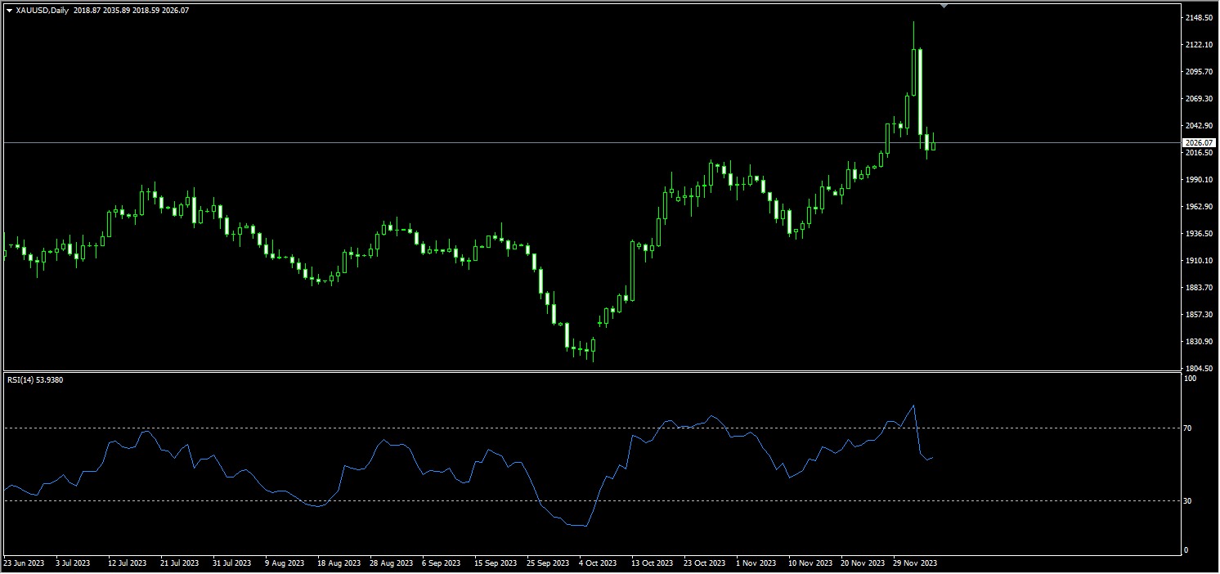Click the 2148.50 price scale label
This screenshot has height=574, width=1220.
(x=1200, y=18)
